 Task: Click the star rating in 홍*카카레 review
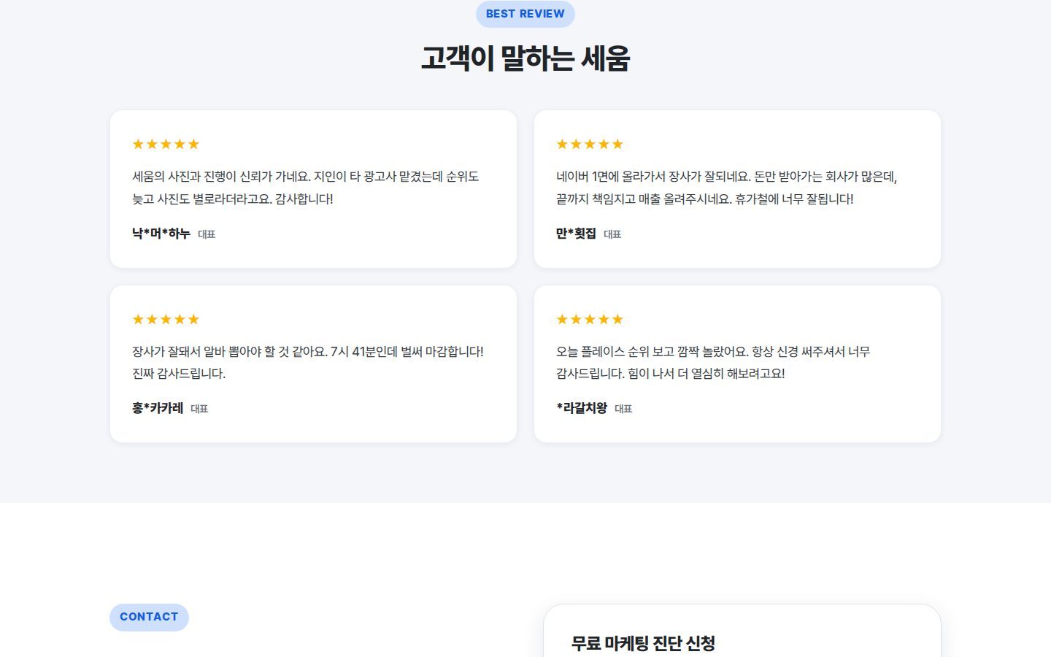coord(166,319)
